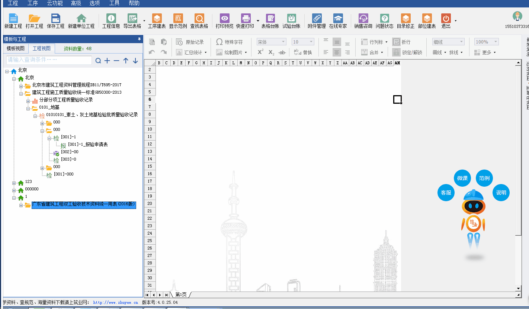Click the 附件管理 attachment manager icon

[x=317, y=21]
